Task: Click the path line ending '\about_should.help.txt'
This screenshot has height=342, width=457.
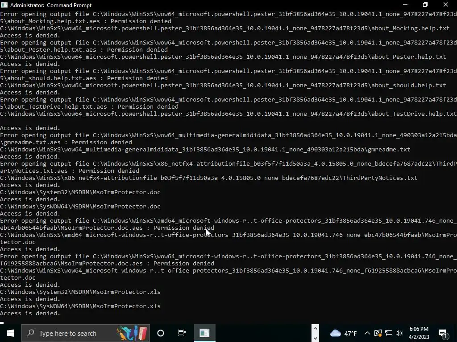Action: pyautogui.click(x=223, y=85)
